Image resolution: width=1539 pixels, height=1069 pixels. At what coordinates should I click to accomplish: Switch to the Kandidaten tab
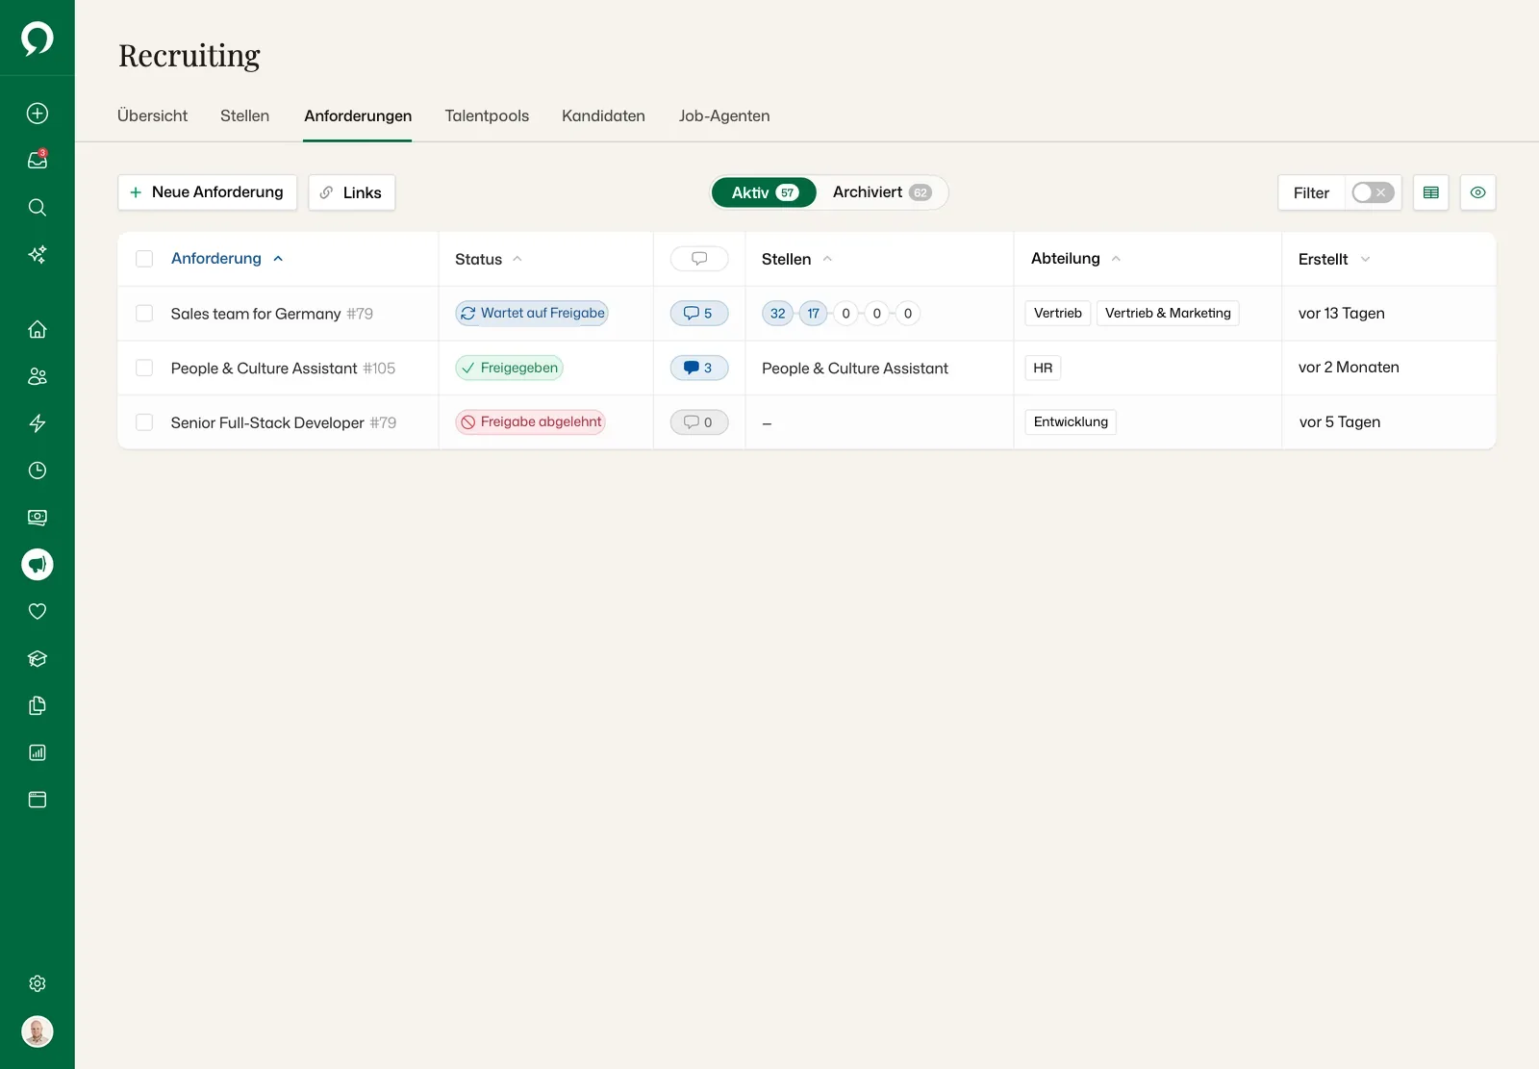coord(603,115)
